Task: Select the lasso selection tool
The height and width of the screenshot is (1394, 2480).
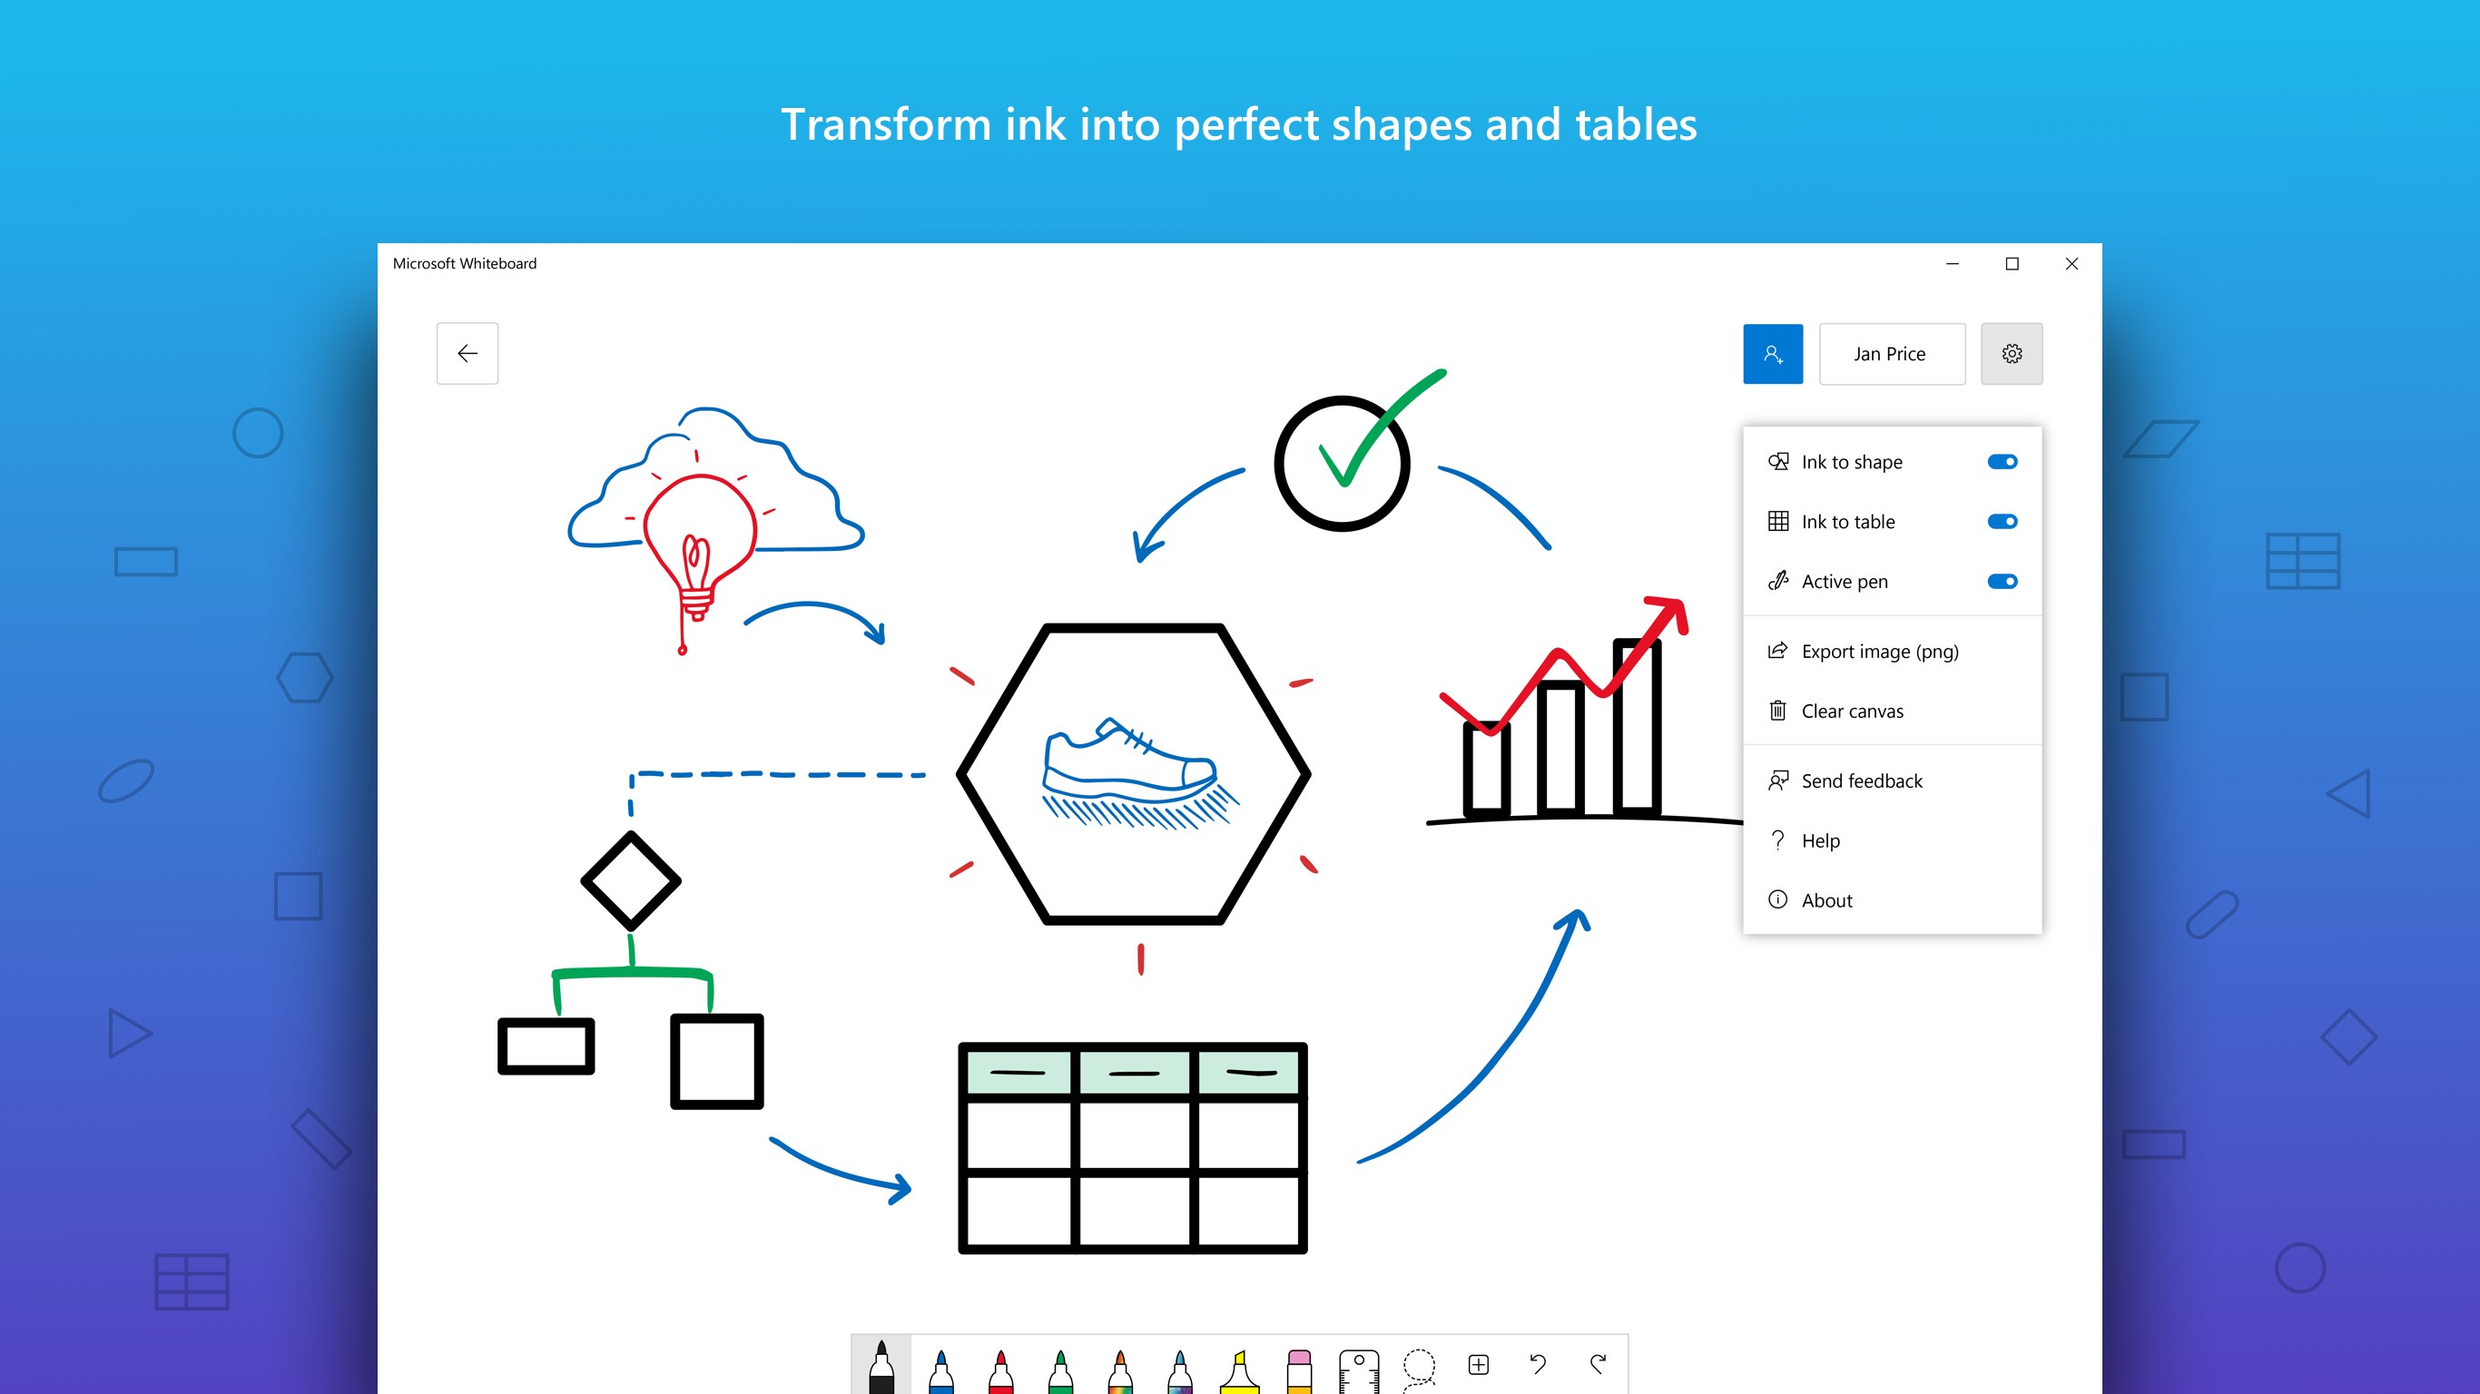Action: (1419, 1361)
